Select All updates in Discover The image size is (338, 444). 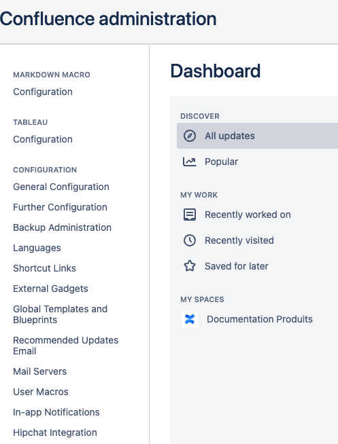(257, 136)
